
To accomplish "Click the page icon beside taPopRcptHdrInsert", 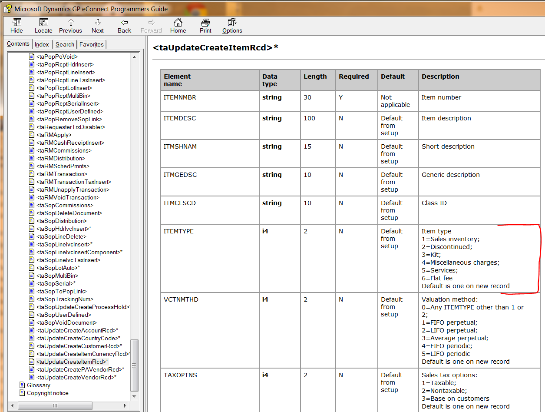I will point(31,64).
